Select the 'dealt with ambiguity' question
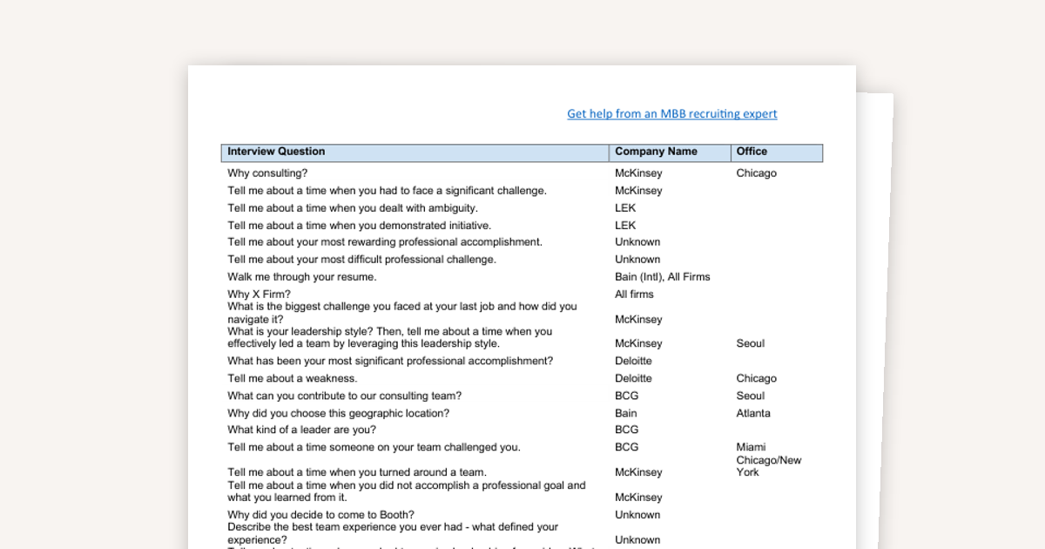Screen dimensions: 1045x549 pos(353,208)
